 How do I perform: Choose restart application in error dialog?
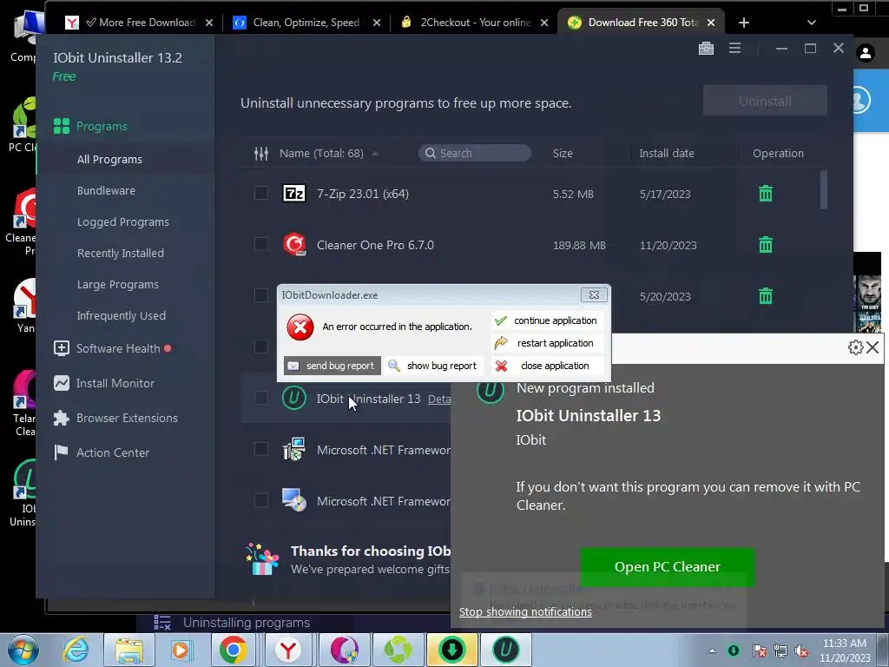click(546, 343)
